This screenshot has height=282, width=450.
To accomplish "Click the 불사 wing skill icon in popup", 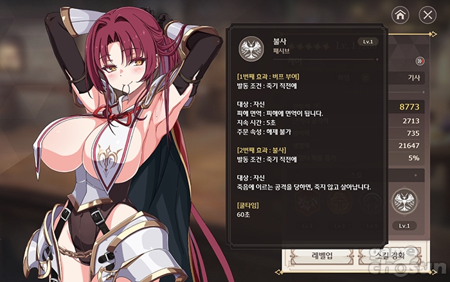I will click(251, 48).
